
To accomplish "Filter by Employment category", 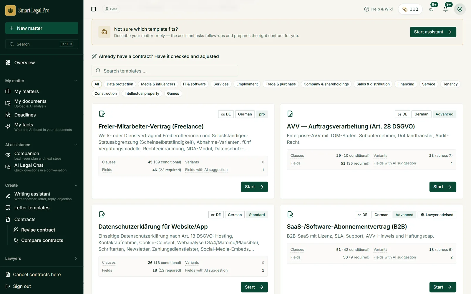I will click(x=247, y=84).
